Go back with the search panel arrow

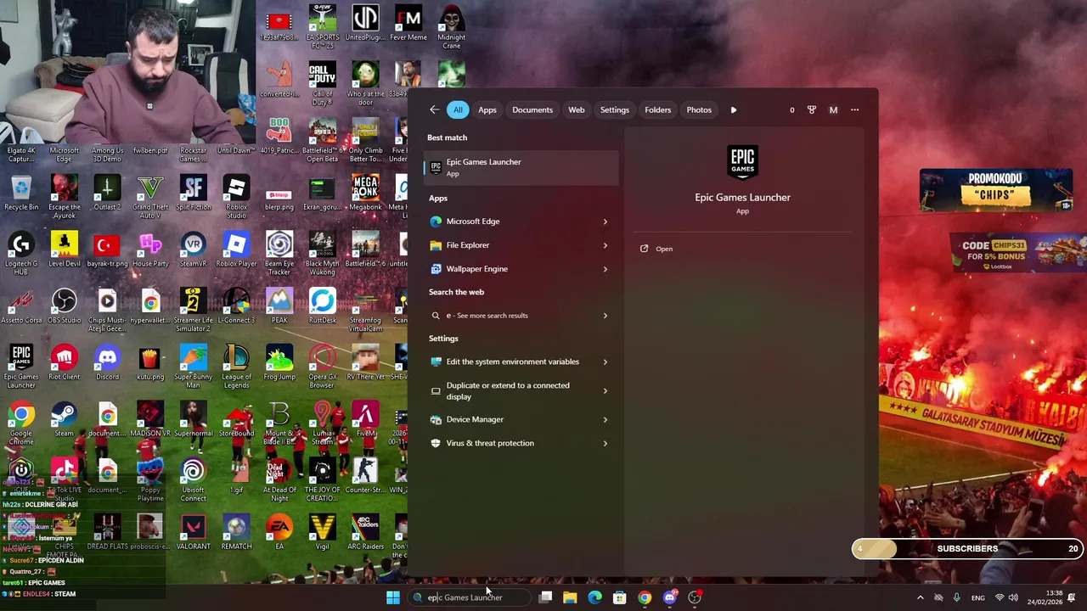[434, 109]
